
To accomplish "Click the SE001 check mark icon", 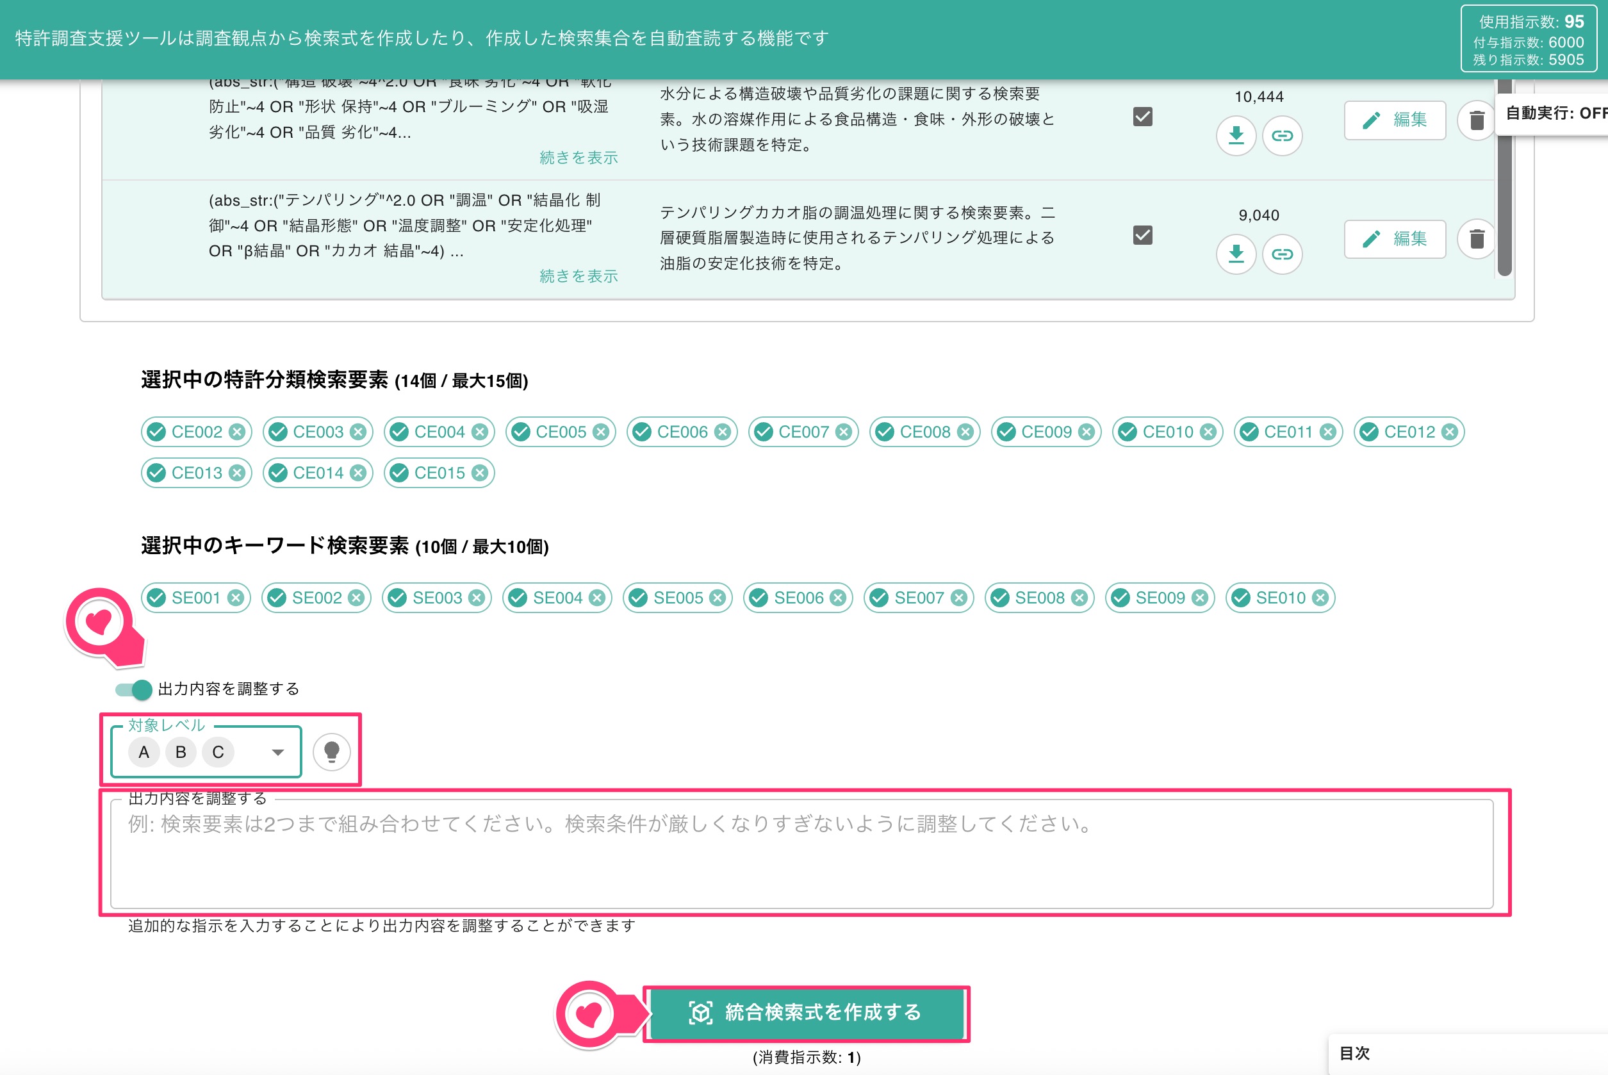I will click(x=156, y=598).
